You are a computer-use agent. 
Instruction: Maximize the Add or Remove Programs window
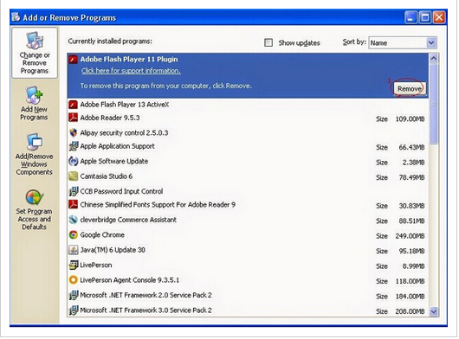point(424,17)
